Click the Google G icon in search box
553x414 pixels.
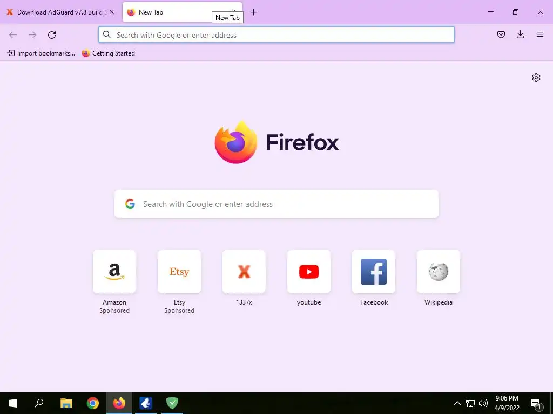point(130,204)
